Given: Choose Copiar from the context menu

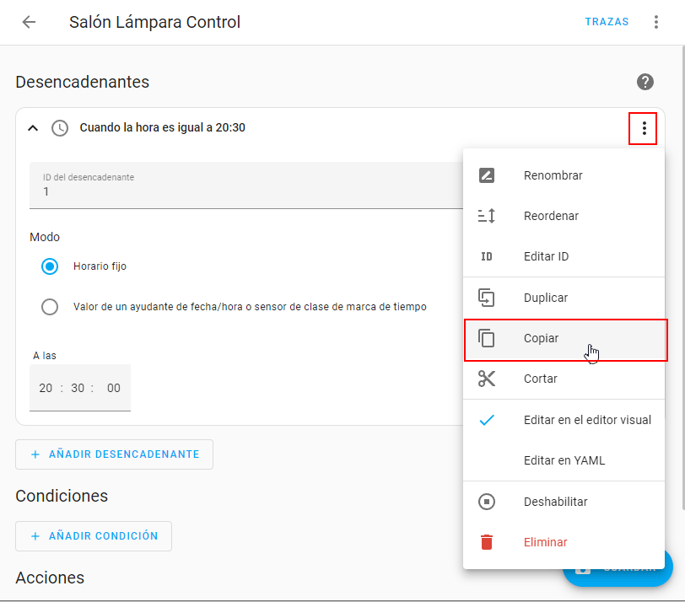Looking at the screenshot, I should click(541, 338).
